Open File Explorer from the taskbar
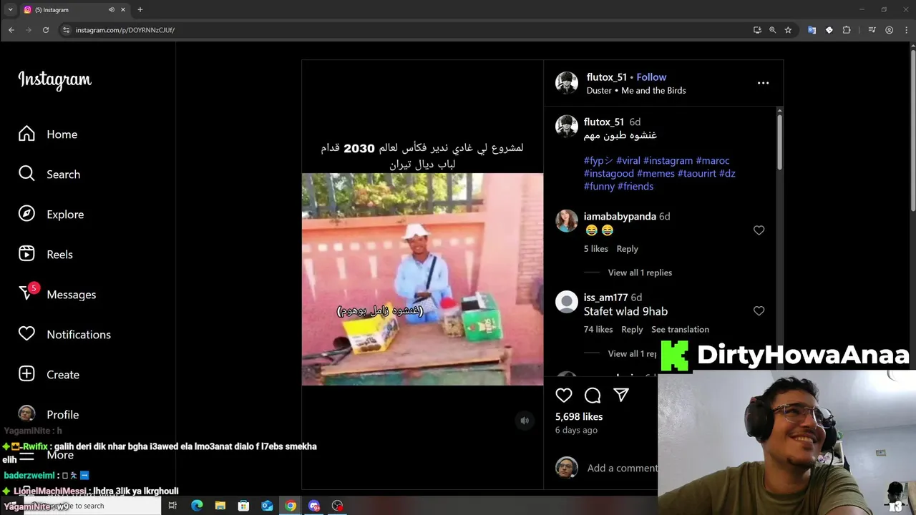The image size is (916, 515). 220,506
